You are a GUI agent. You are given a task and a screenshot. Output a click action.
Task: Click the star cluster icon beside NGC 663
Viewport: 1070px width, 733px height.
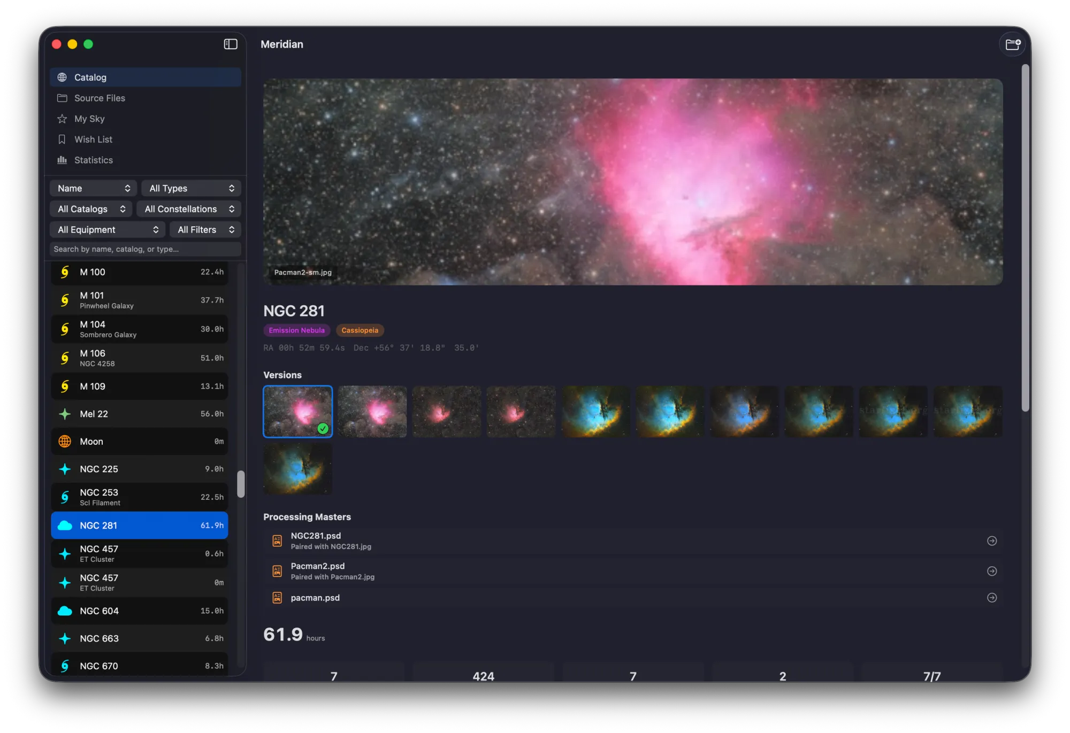[x=65, y=638]
